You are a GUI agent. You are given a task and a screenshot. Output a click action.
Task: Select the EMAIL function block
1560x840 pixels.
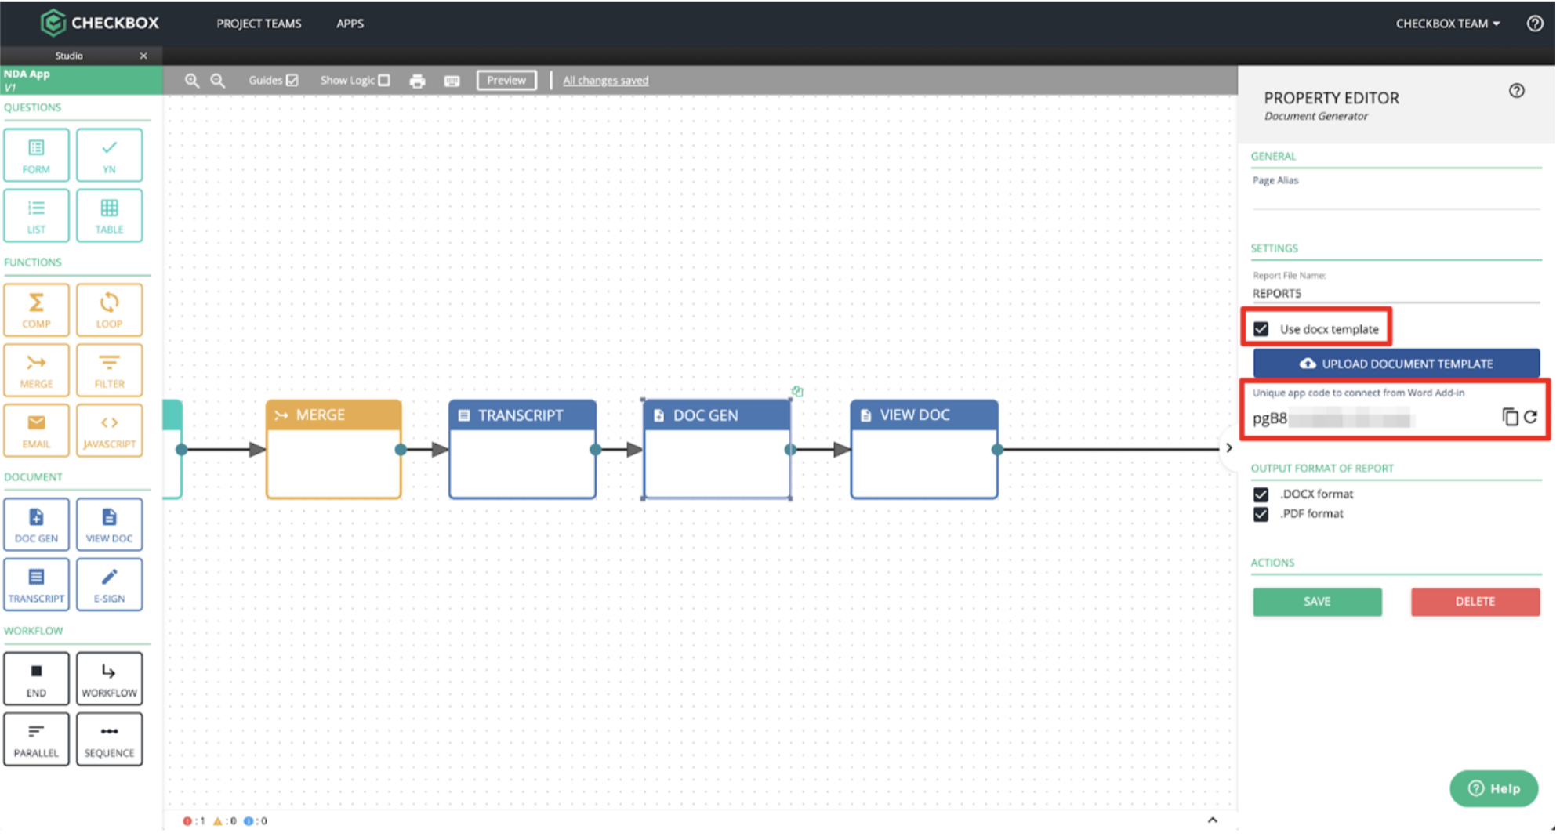tap(36, 430)
